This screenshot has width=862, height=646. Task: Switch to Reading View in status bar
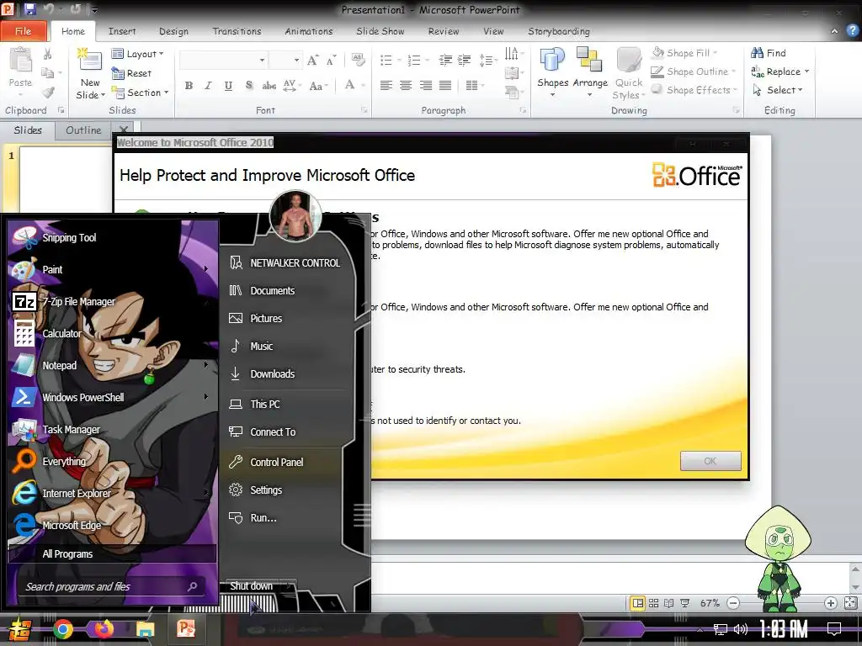click(669, 603)
